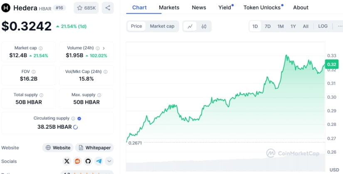Click the $1.95B volume value

tap(74, 55)
